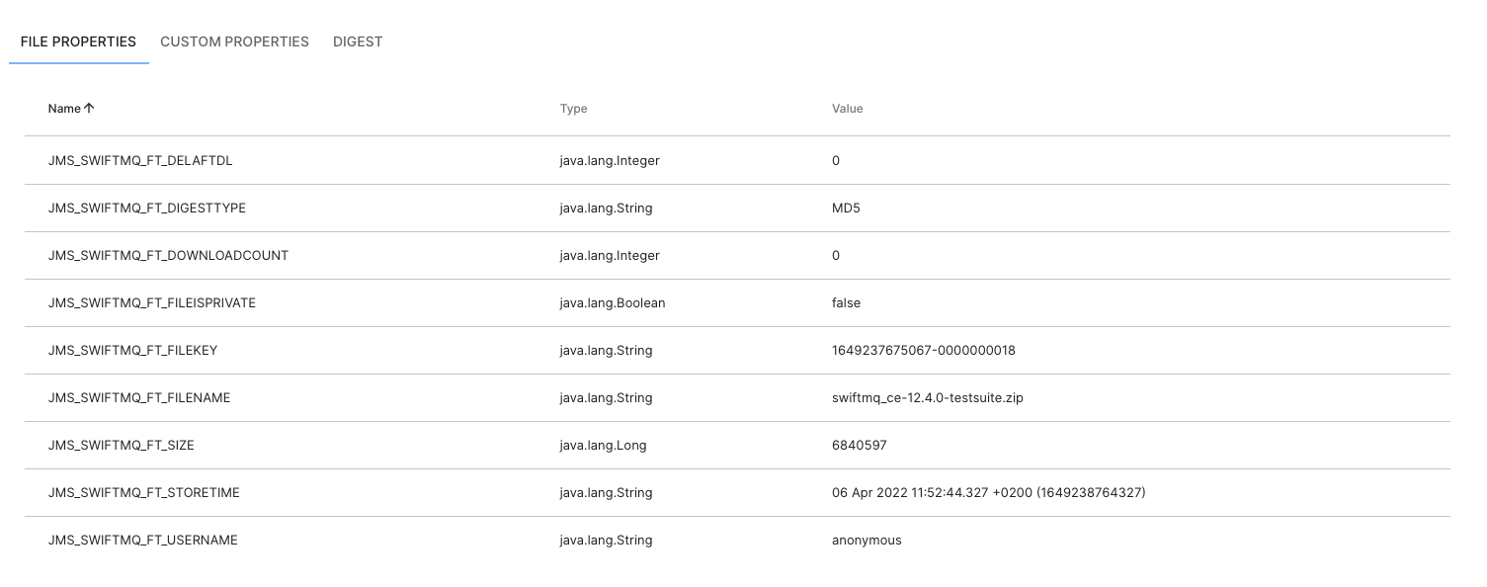
Task: Click the JMS_SWIFTMQ_FT_STORETIME property name
Action: click(143, 493)
